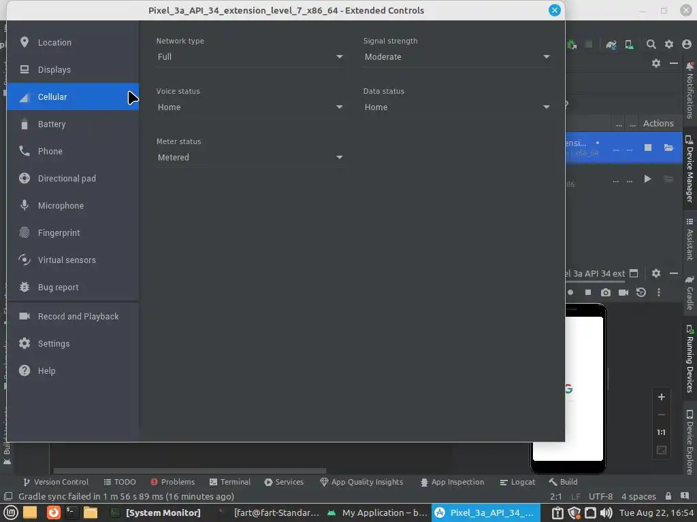Image resolution: width=697 pixels, height=522 pixels.
Task: Click the Fingerprint icon in the sidebar
Action: pyautogui.click(x=25, y=232)
